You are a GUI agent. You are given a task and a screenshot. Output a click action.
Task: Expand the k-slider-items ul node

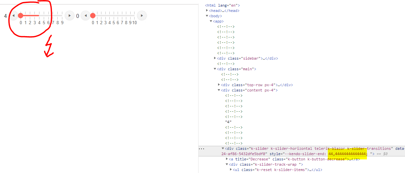pos(231,170)
